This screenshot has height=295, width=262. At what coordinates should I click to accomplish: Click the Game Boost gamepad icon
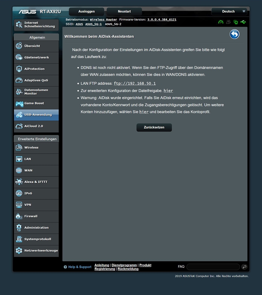[19, 103]
